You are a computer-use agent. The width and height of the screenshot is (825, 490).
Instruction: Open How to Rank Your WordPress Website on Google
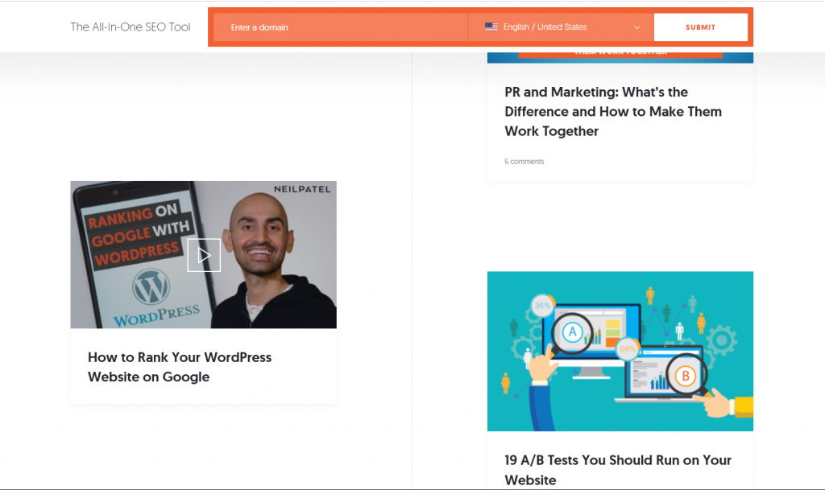179,367
